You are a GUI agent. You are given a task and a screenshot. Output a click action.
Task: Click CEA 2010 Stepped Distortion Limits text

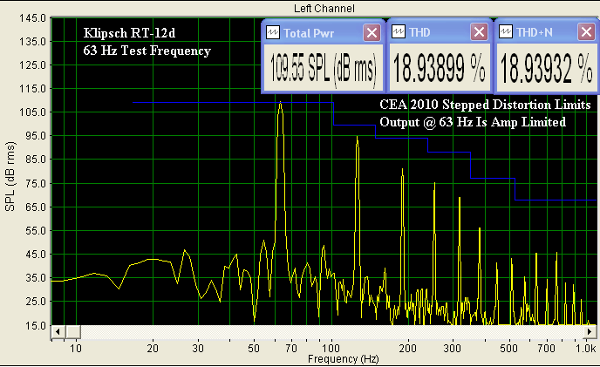[485, 105]
